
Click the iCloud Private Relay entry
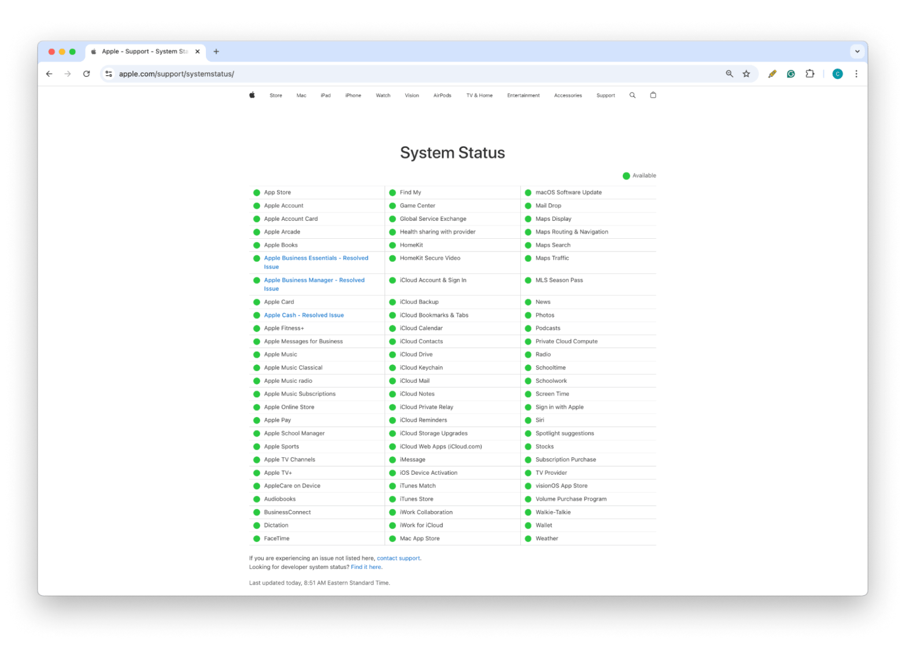426,407
